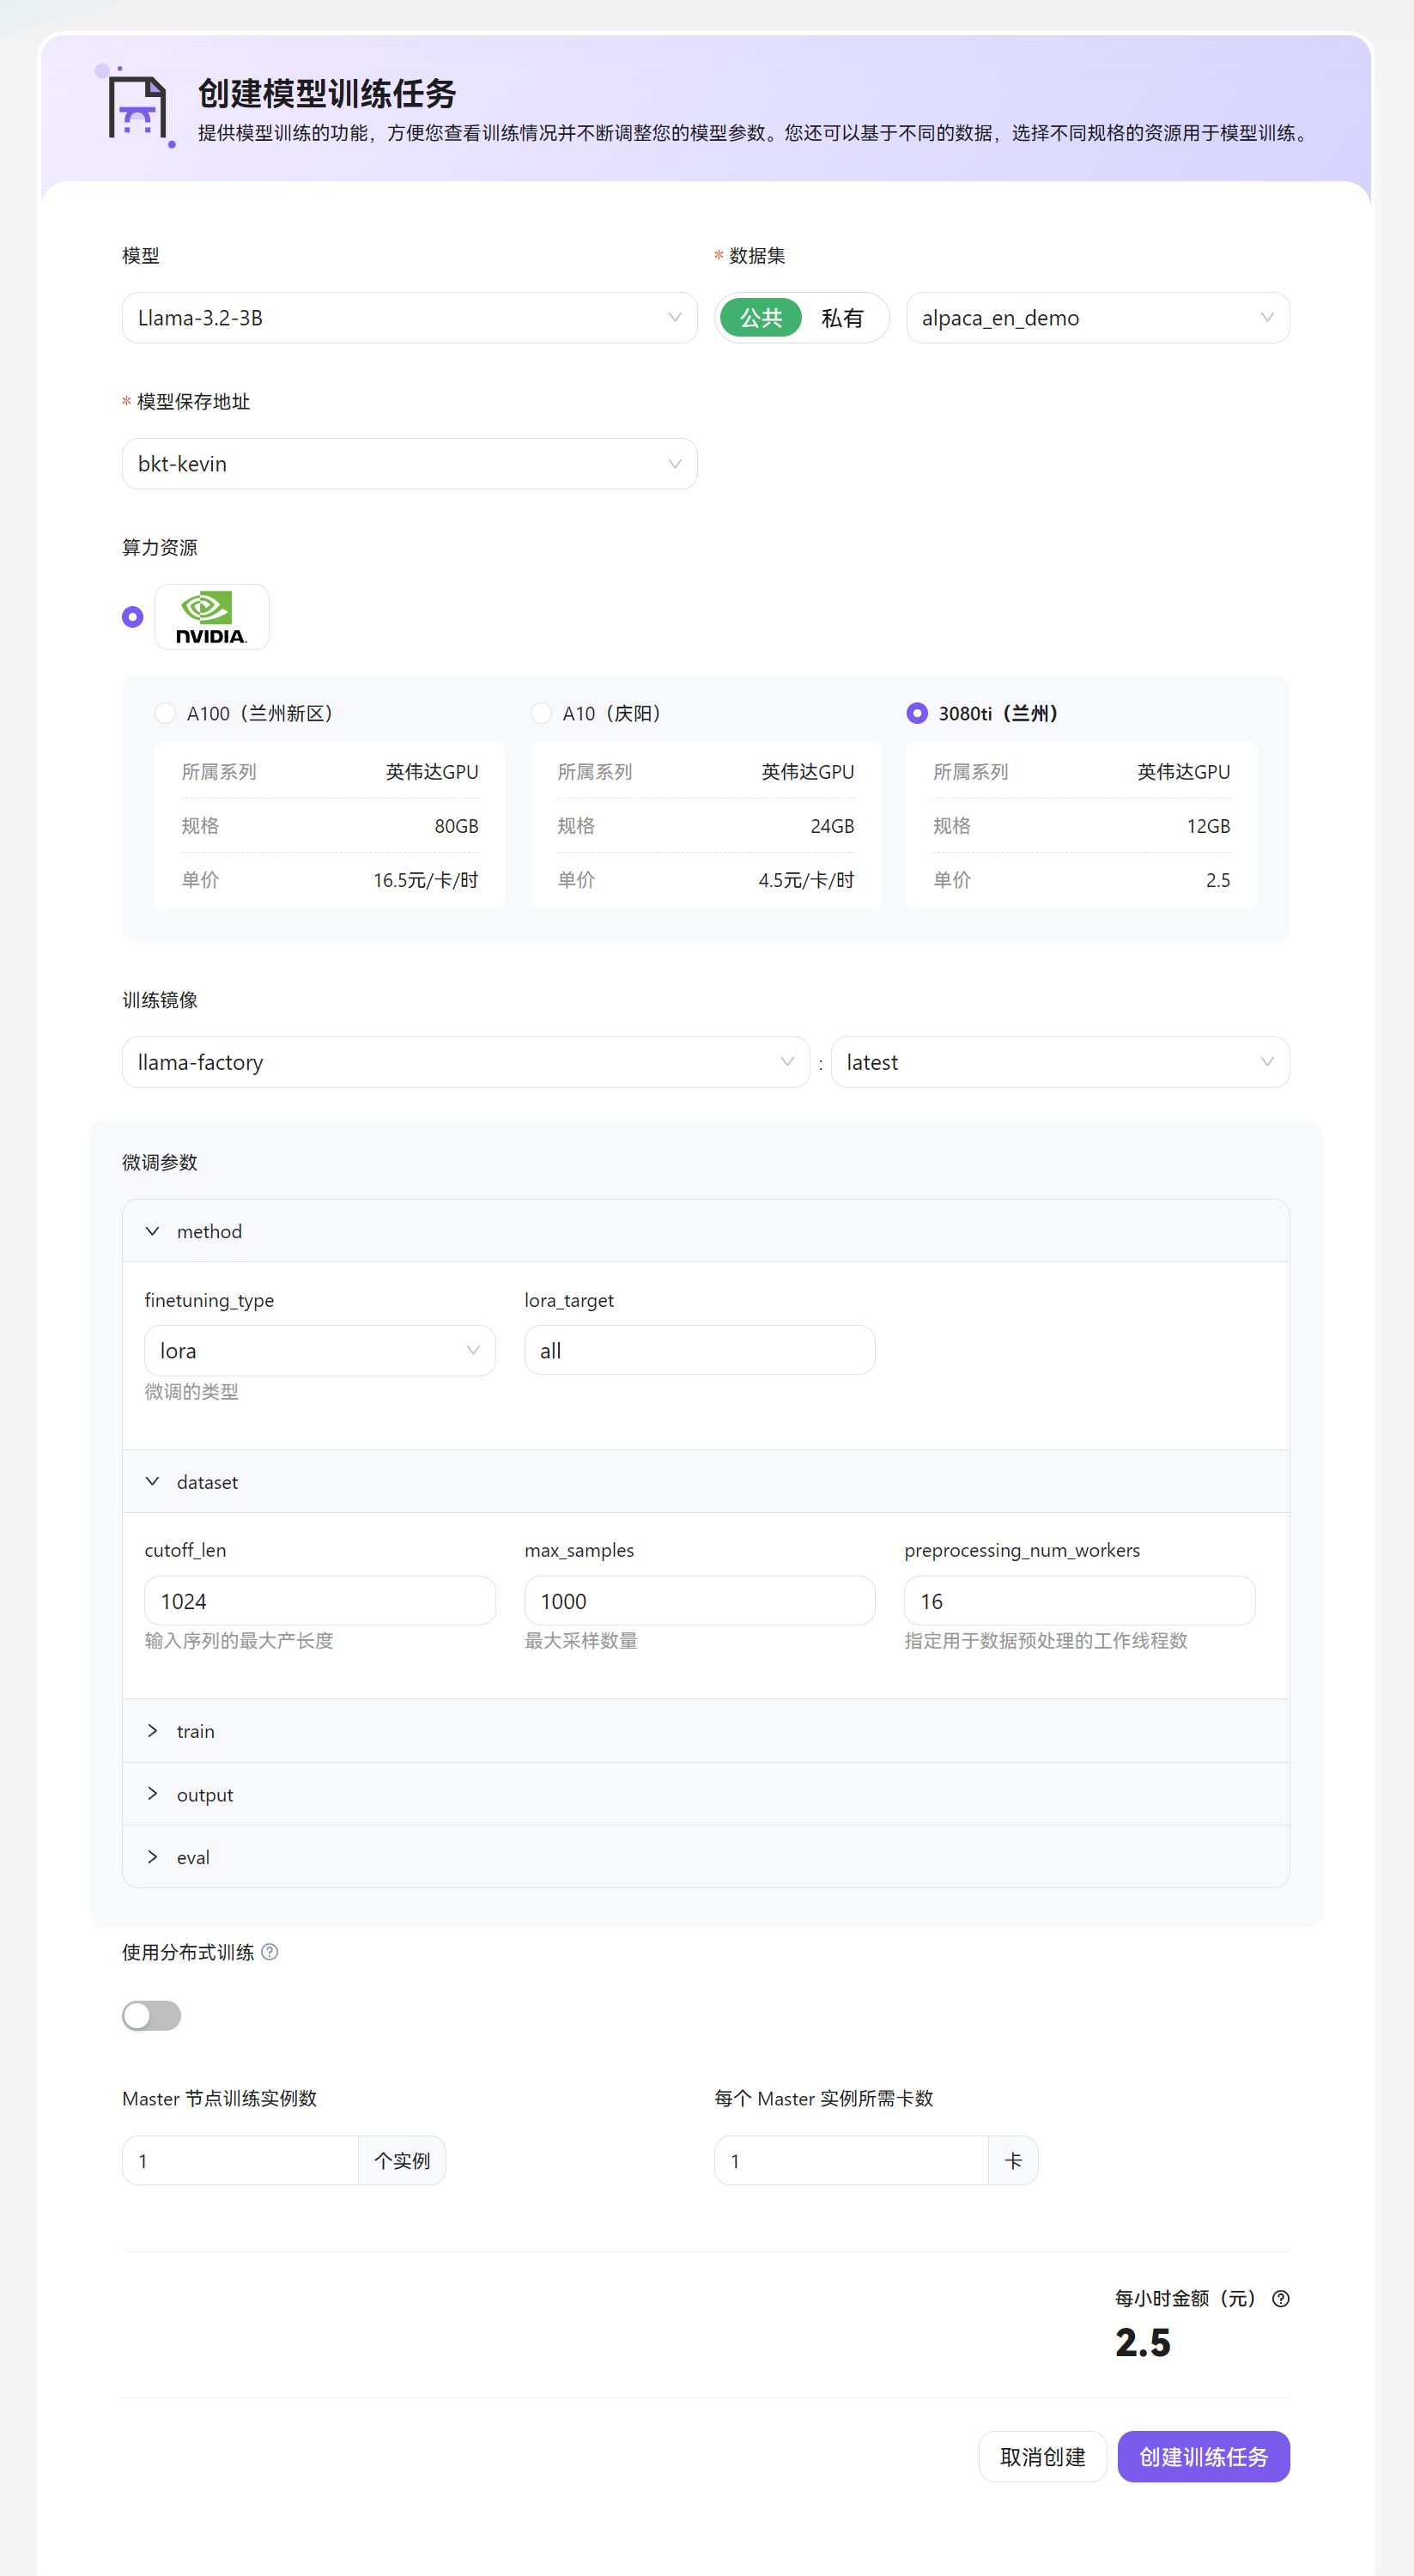The image size is (1414, 2576).
Task: Click the 微调的类型 hint text
Action: 192,1392
